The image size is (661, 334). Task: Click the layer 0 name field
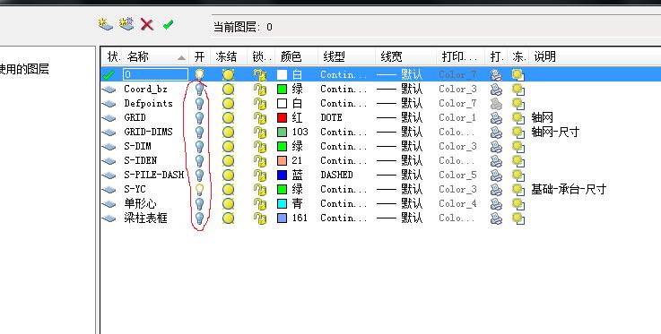coord(155,75)
